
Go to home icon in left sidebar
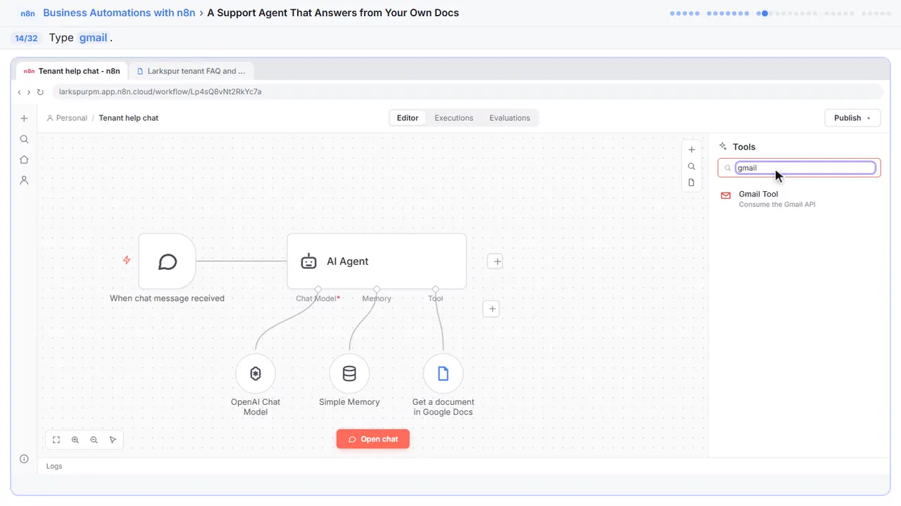click(x=24, y=160)
